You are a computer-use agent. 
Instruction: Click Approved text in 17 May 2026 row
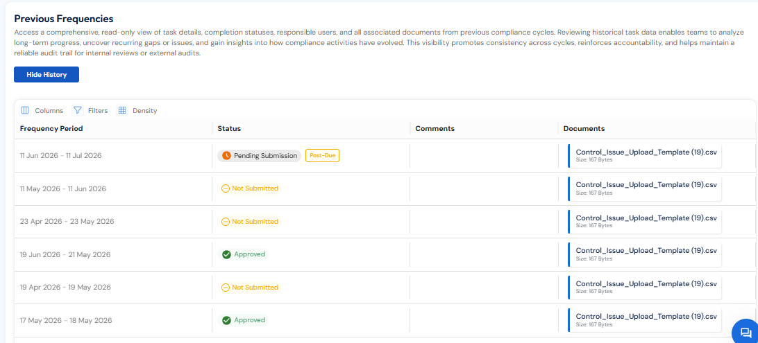pos(250,320)
